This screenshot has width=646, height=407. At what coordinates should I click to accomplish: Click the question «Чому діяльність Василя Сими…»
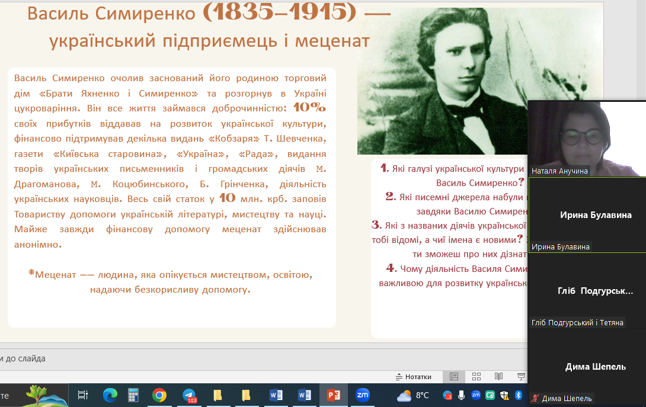pos(453,275)
